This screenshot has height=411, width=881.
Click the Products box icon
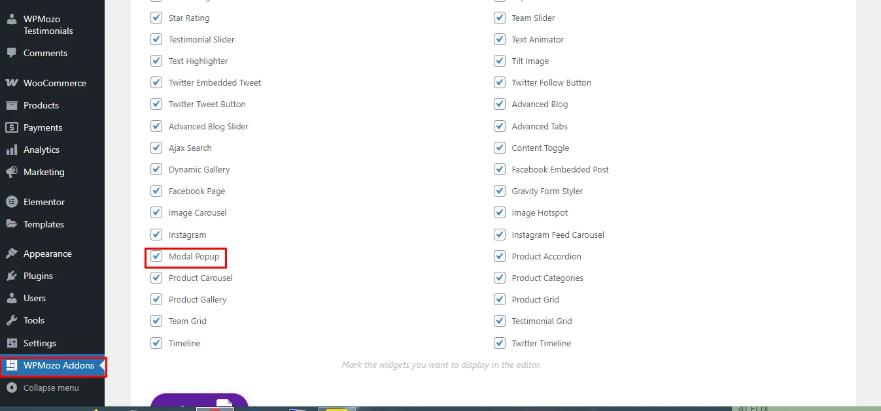click(x=12, y=105)
